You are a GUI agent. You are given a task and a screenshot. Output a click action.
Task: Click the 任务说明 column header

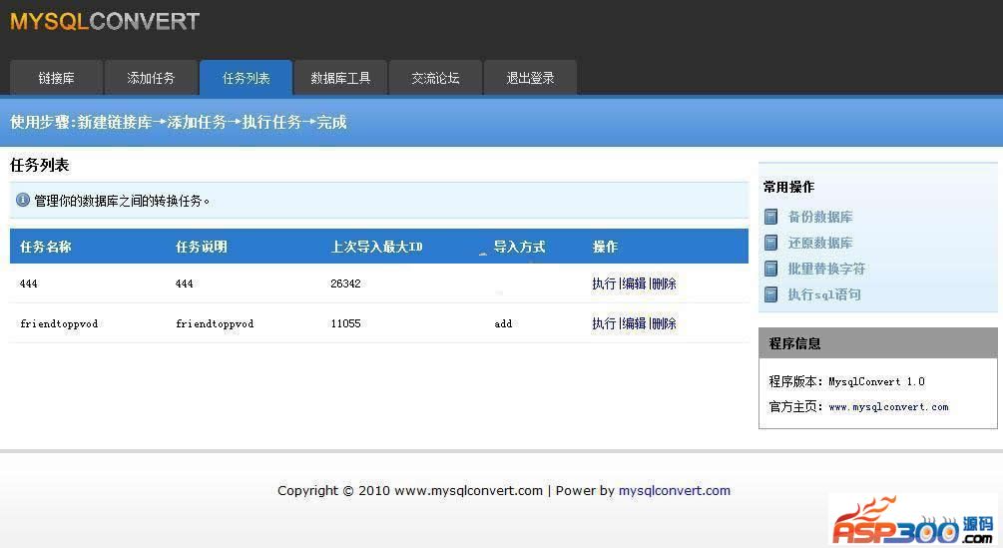pyautogui.click(x=201, y=247)
